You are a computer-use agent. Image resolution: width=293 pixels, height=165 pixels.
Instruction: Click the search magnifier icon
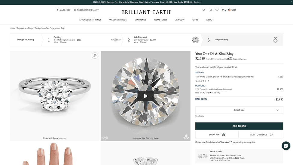click(x=204, y=10)
